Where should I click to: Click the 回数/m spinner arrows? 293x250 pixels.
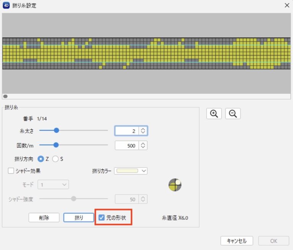[x=143, y=145]
